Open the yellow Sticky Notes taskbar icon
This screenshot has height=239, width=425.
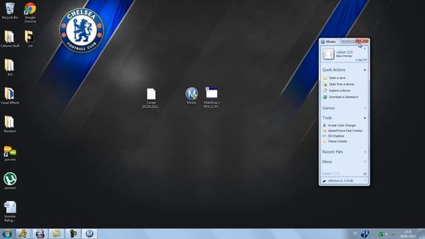(x=56, y=234)
